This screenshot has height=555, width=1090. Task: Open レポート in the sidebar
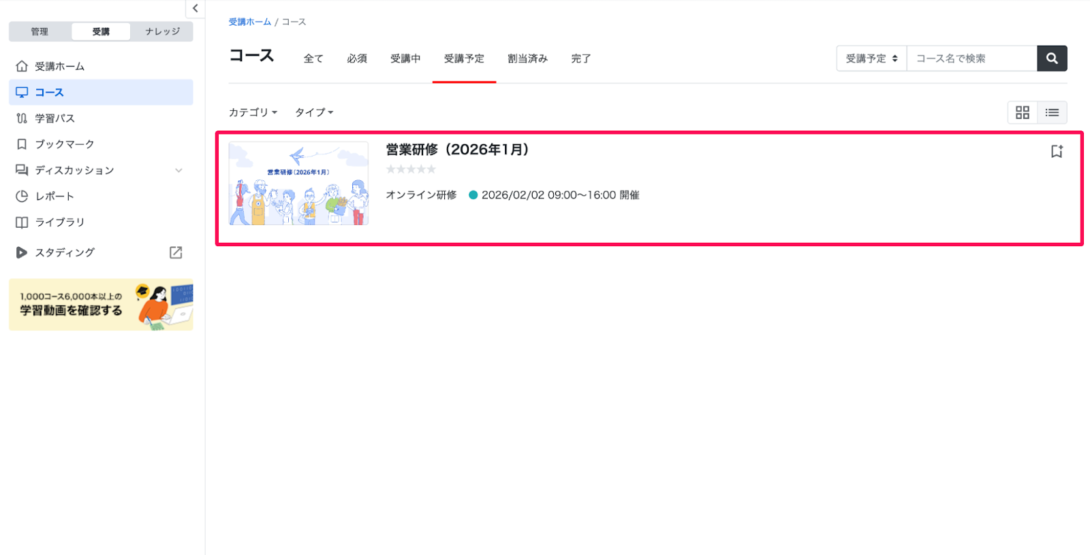[101, 196]
